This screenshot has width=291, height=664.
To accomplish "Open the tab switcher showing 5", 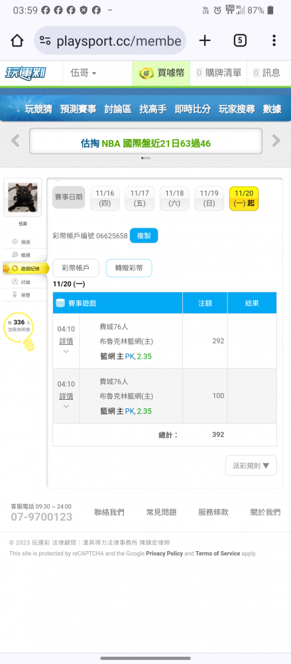I will click(240, 41).
